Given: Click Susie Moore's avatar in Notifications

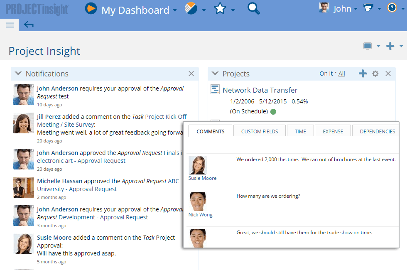Looking at the screenshot, I should click(24, 244).
